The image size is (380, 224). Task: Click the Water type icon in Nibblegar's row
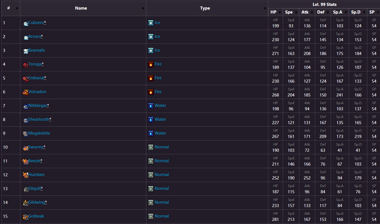[151, 106]
